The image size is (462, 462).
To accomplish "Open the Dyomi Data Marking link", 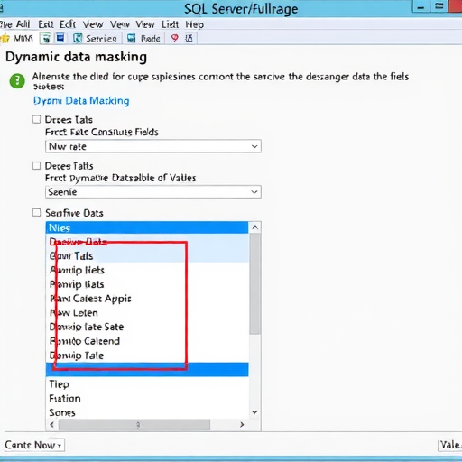I will [x=81, y=101].
